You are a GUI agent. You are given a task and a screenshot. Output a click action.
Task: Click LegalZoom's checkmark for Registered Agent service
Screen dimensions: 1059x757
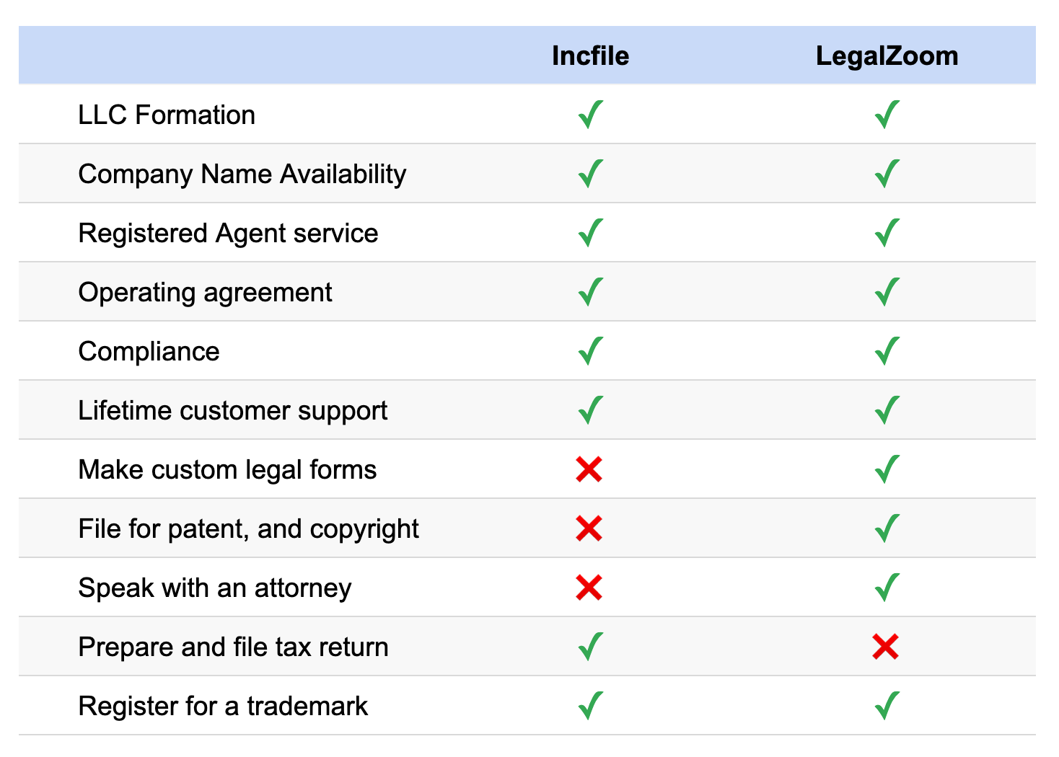[887, 233]
